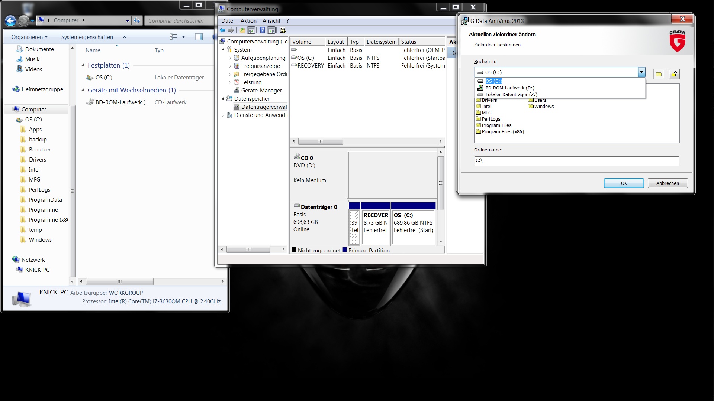Select KNICK-PC under Netzwerk
The image size is (714, 401).
point(37,270)
